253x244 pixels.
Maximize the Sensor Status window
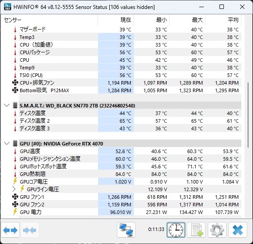click(222, 7)
